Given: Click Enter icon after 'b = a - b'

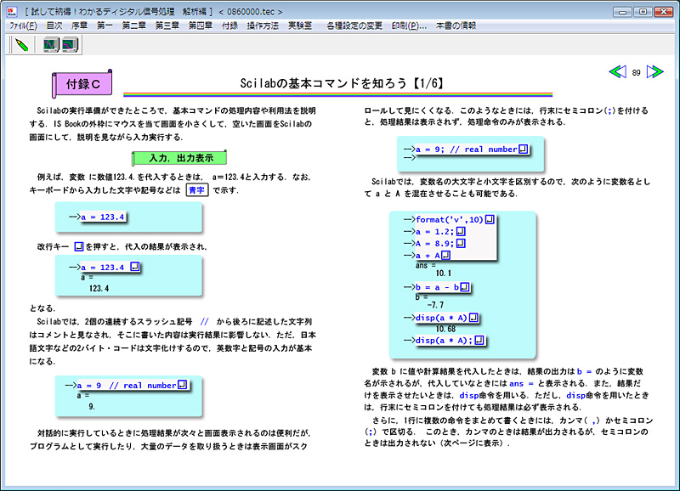Looking at the screenshot, I should coord(465,287).
